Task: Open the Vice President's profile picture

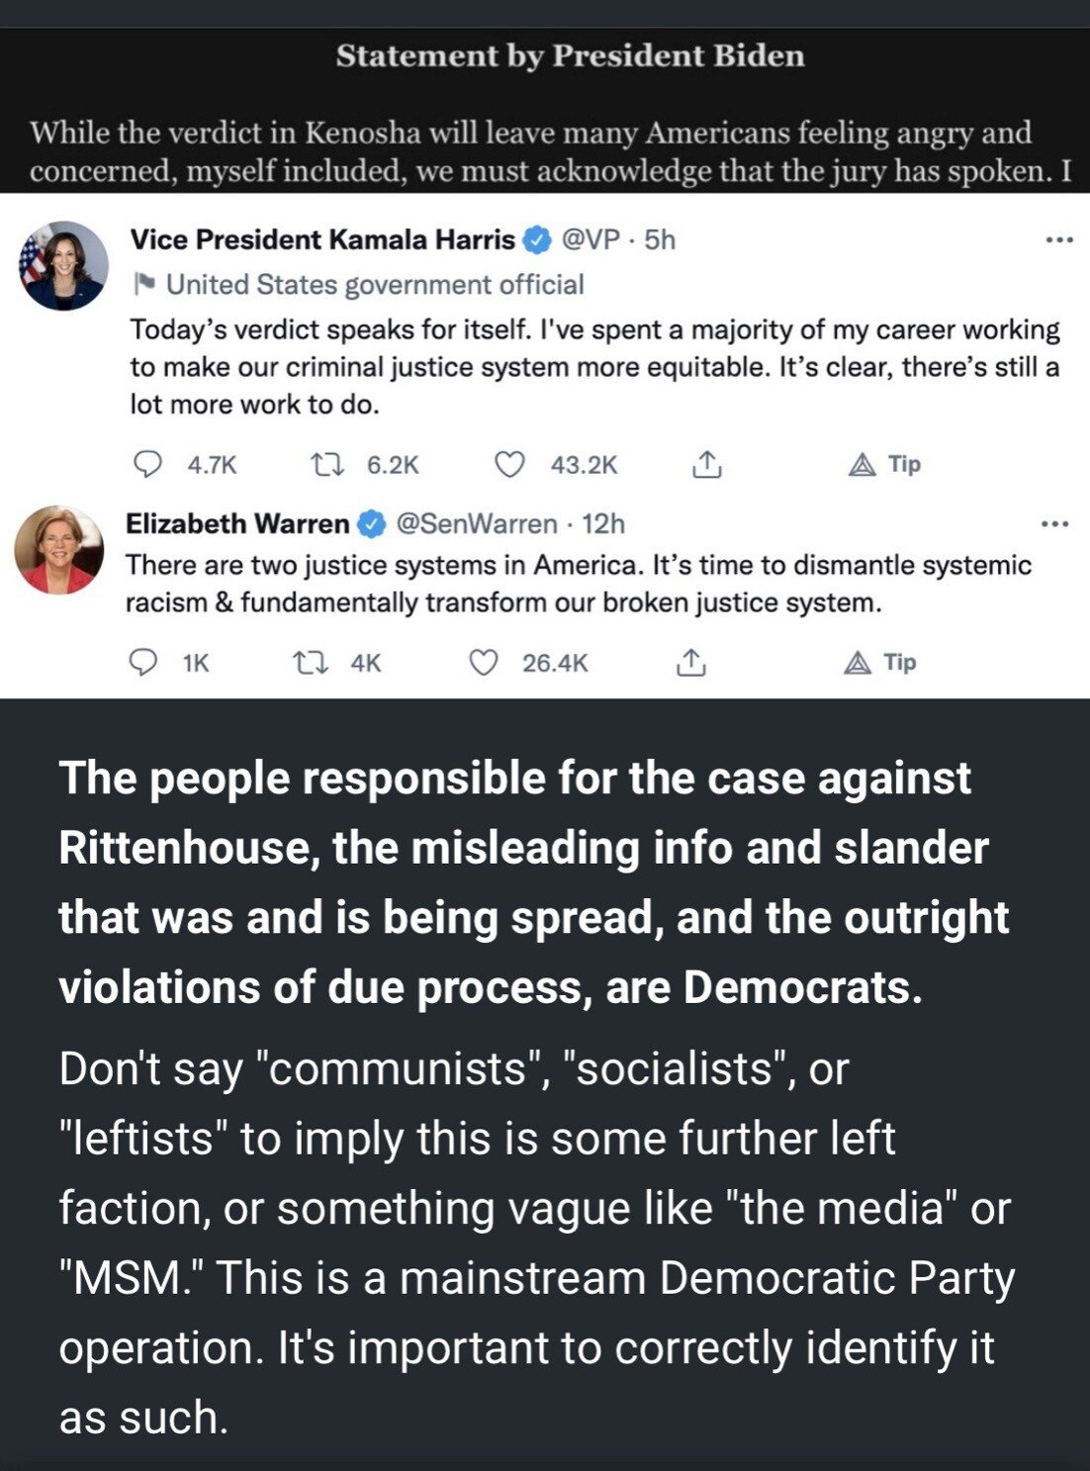Action: [x=63, y=265]
